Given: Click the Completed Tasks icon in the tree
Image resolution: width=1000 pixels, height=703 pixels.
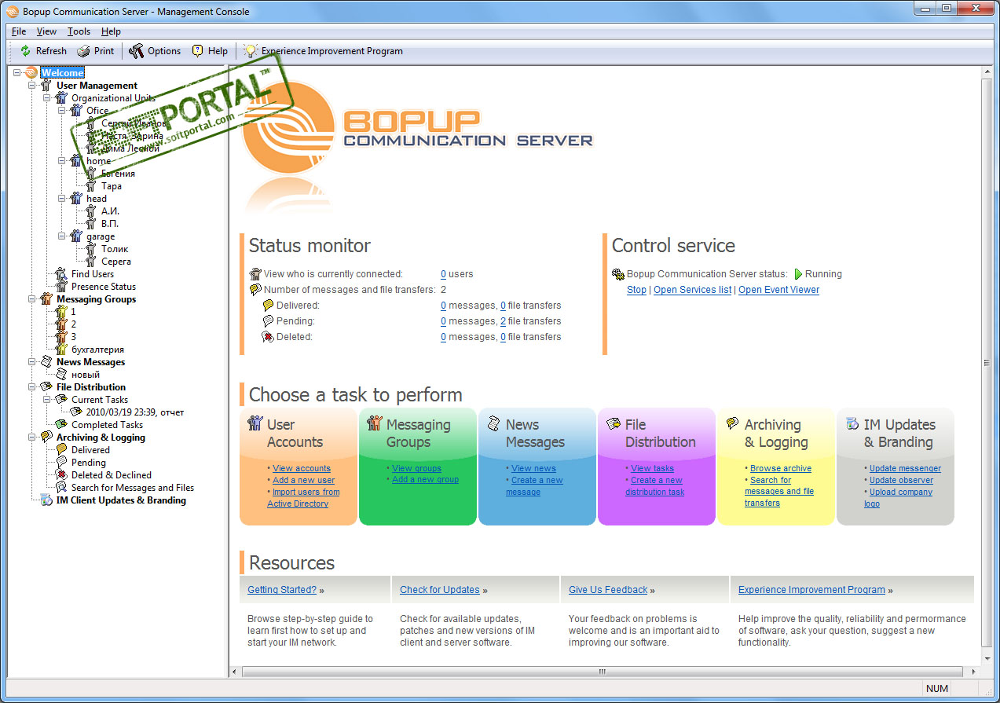Looking at the screenshot, I should coord(61,425).
